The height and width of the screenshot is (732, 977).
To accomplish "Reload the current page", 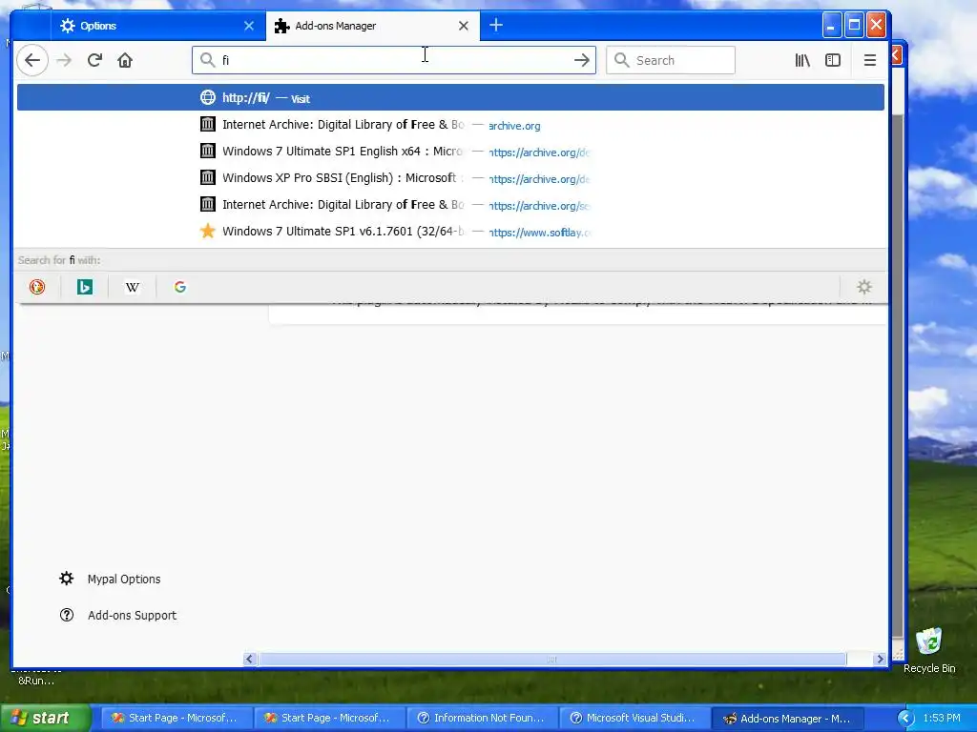I will click(x=94, y=60).
